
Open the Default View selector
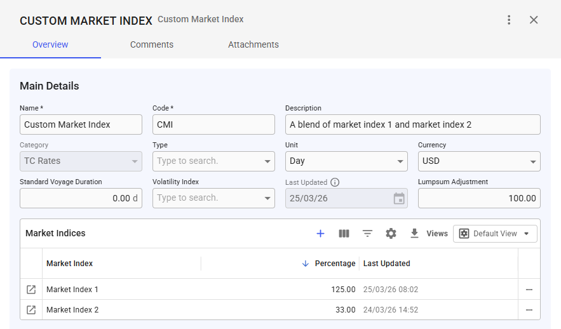pos(495,234)
